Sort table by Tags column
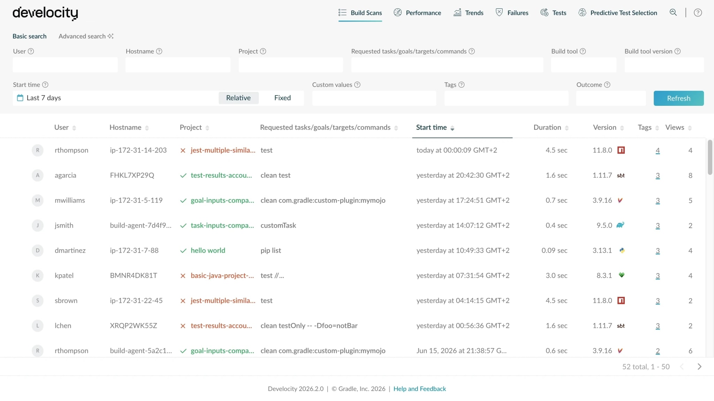Viewport: 714px width, 401px height. click(x=648, y=127)
